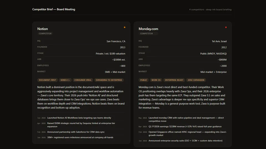
Task: Click 'Q1 FY2026 earnings' news item
Action: (x=185, y=127)
